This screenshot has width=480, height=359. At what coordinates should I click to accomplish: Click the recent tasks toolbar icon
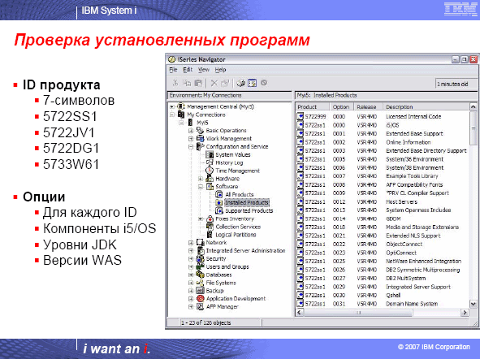pyautogui.click(x=253, y=83)
